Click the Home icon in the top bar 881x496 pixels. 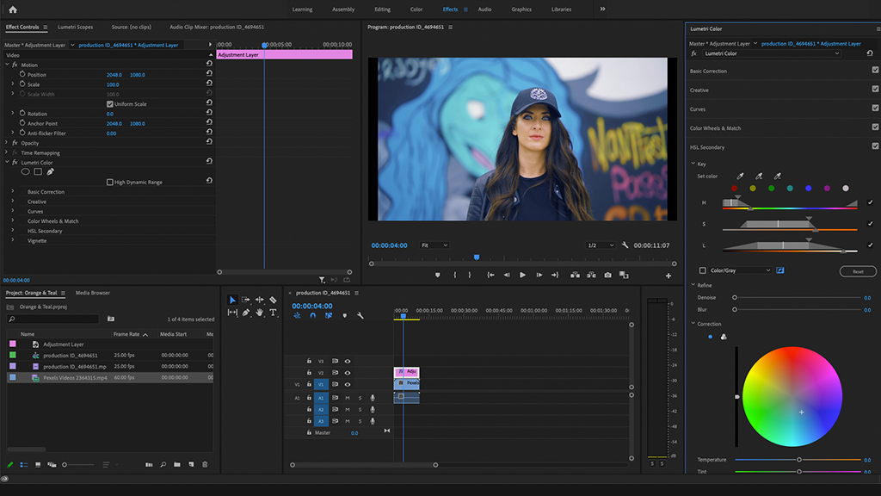[x=13, y=9]
